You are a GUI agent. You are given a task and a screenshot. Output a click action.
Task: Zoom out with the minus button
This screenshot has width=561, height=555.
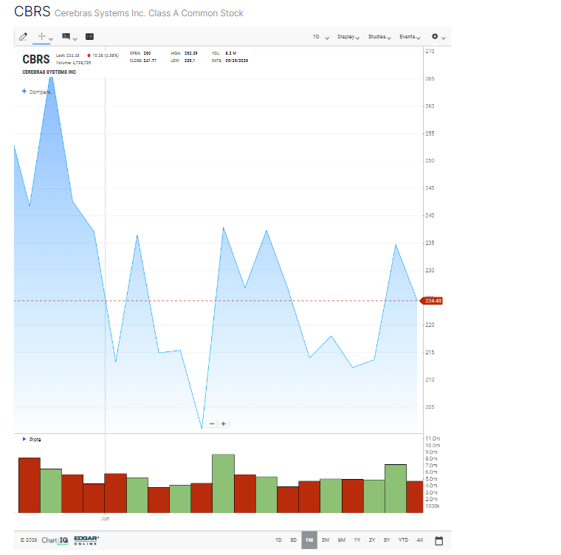click(x=212, y=424)
